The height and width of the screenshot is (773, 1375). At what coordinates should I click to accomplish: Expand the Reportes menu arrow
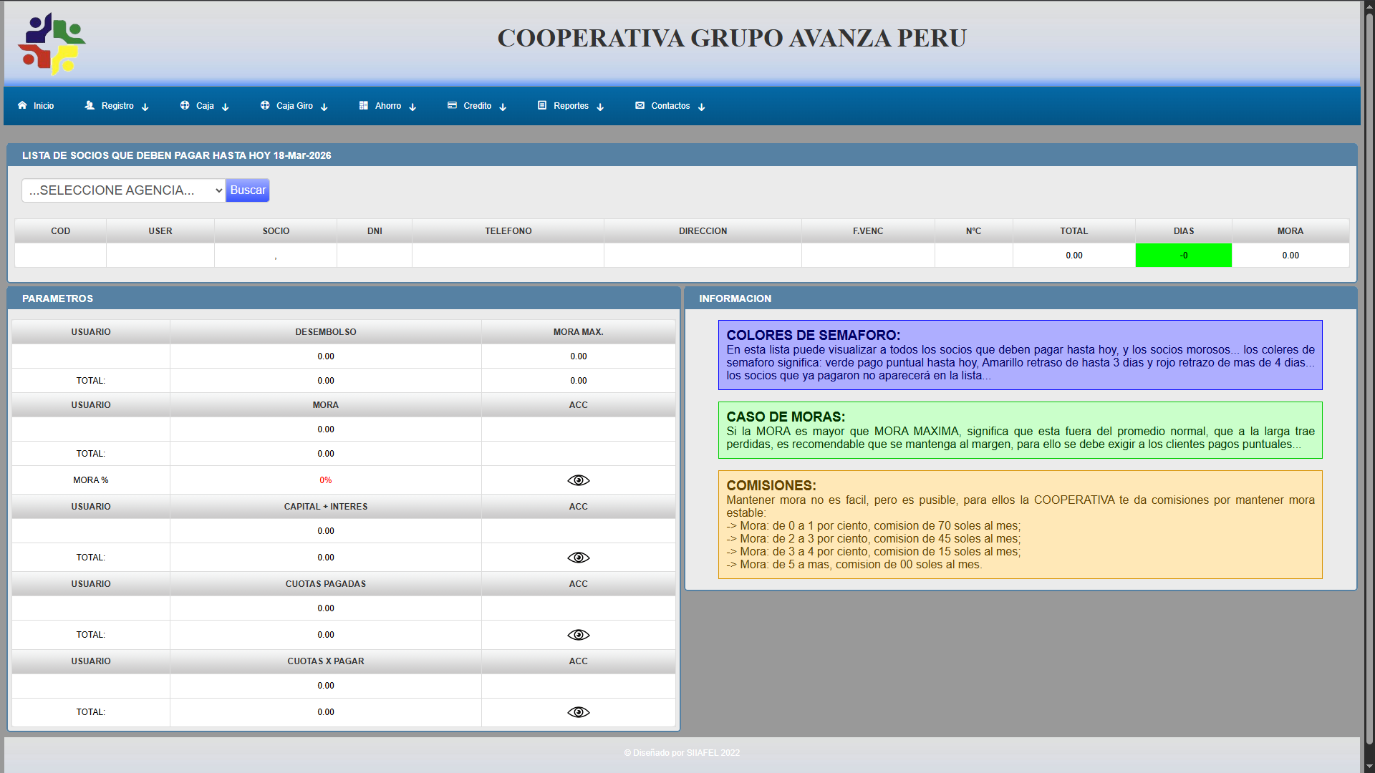[600, 107]
